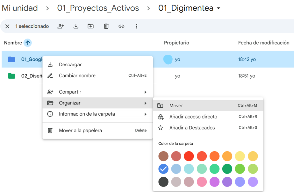This screenshot has height=192, width=294.
Task: Pick the light gray folder color swatch
Action: click(x=176, y=182)
